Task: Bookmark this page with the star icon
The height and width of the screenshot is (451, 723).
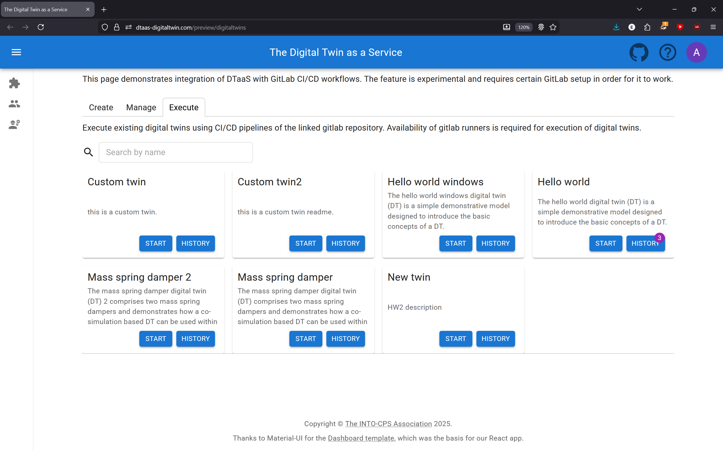Action: point(553,27)
